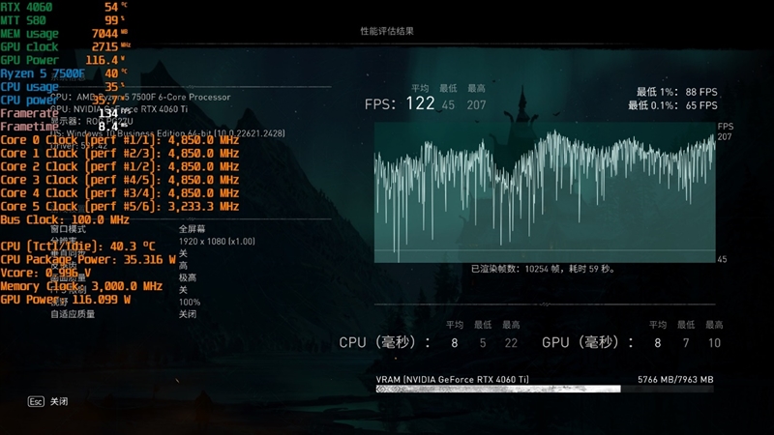Select the maximum FPS value 207 beside average

click(476, 104)
